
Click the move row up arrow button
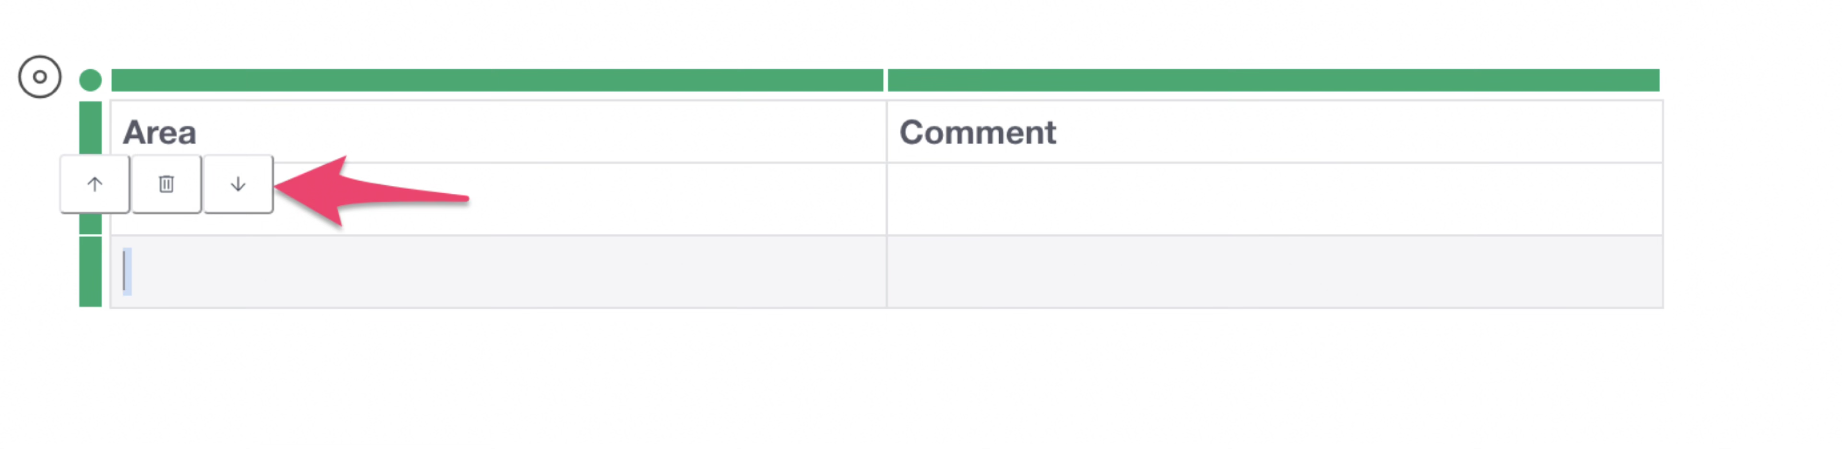point(94,184)
